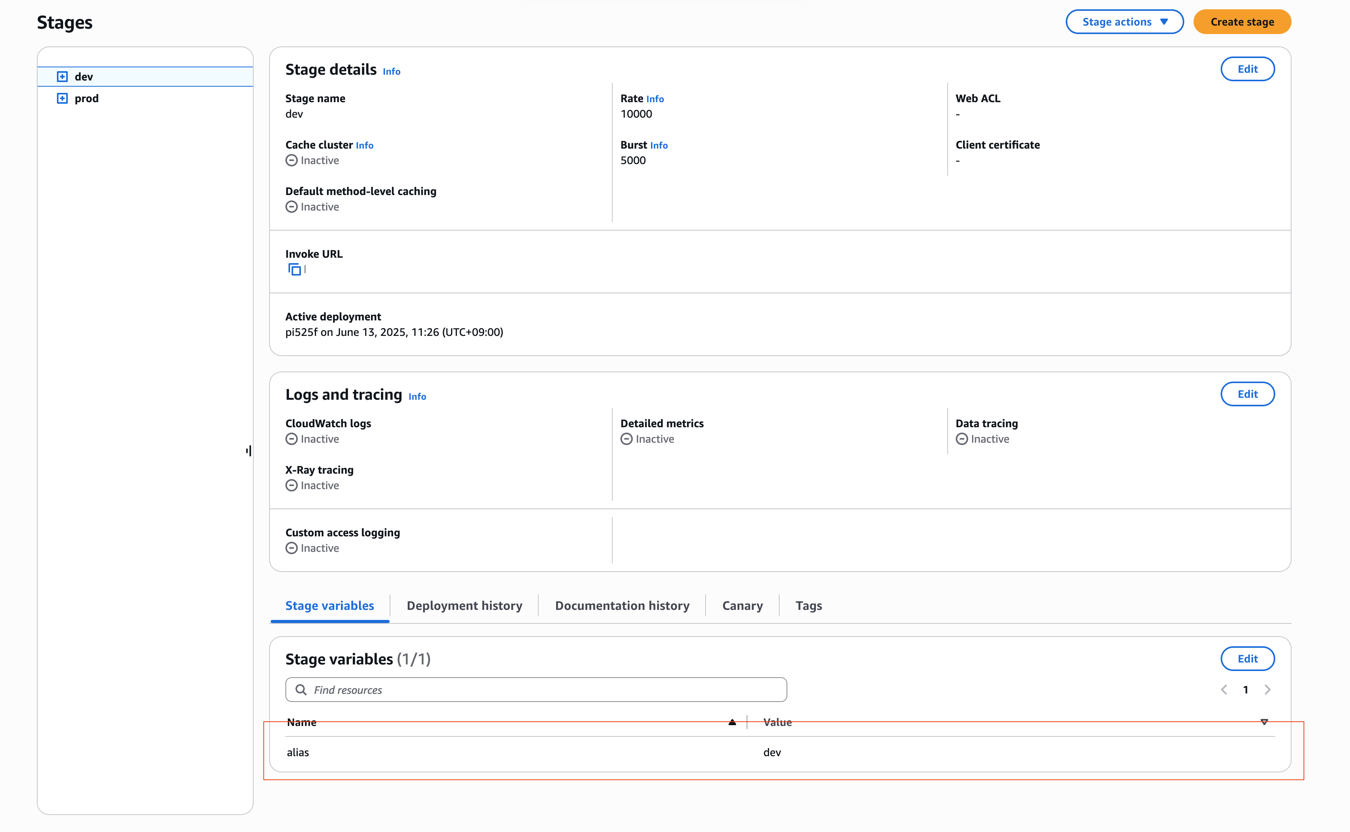Expand the dev stage tree node
1350x832 pixels.
[x=62, y=77]
